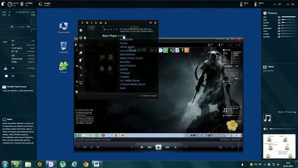Open the Aaron Hernandez indicted news headline
The height and width of the screenshot is (168, 298).
(18, 123)
